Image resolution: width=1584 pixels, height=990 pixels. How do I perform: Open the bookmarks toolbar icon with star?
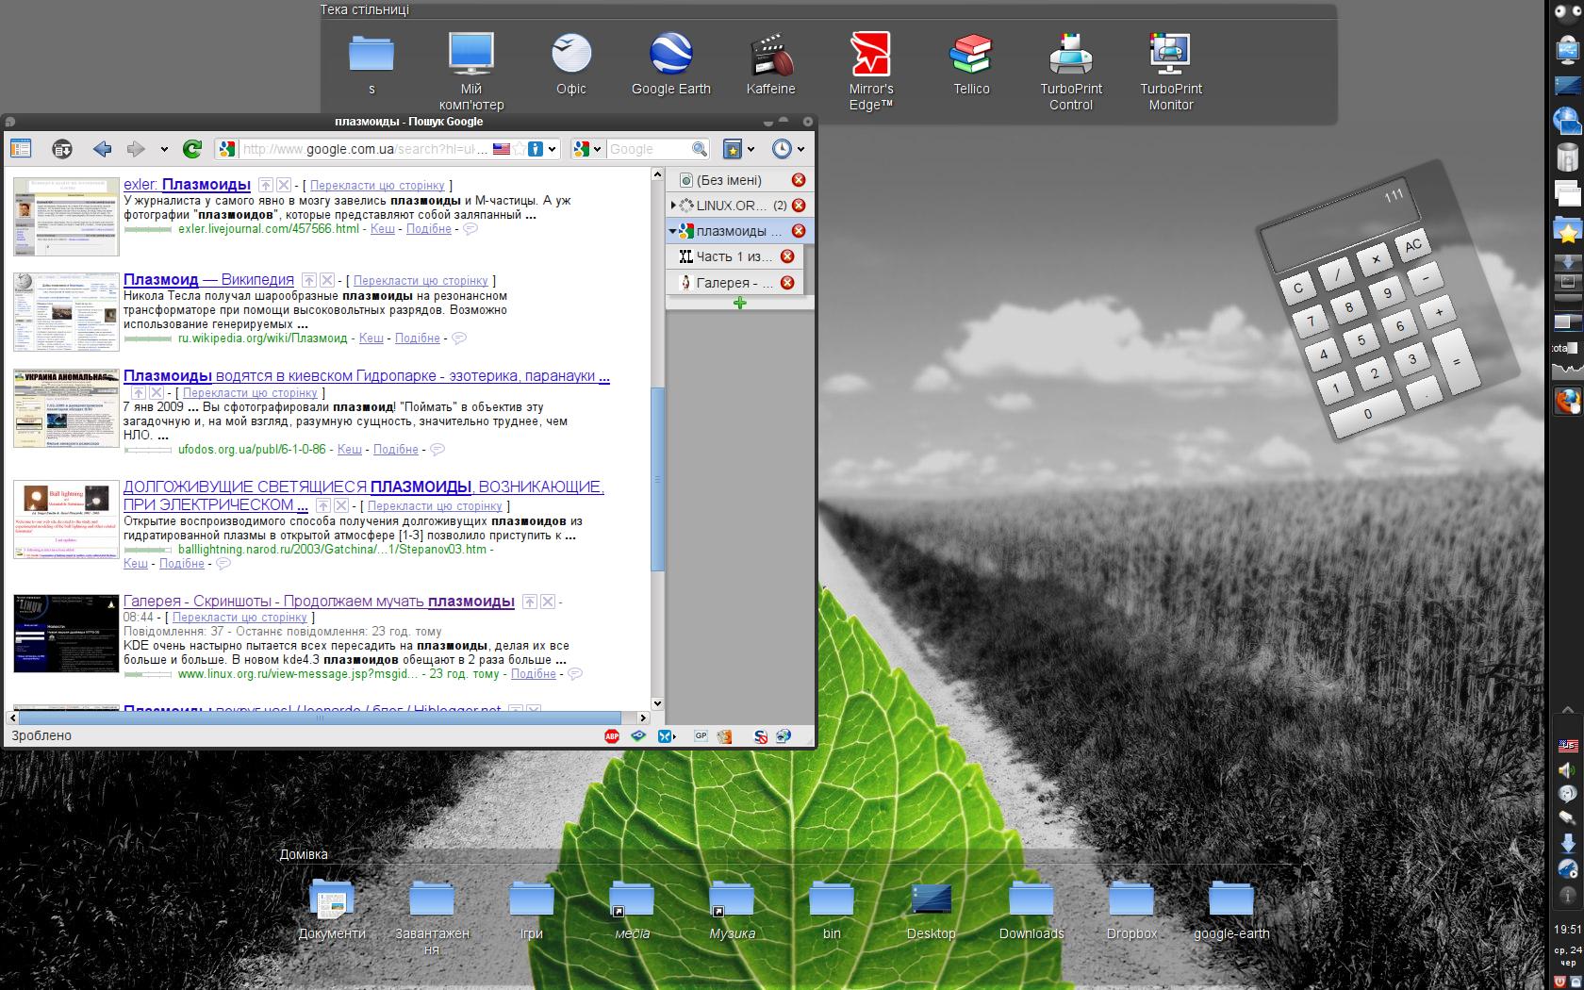tap(733, 149)
